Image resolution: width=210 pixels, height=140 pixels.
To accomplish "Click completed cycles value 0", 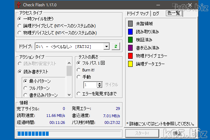I will click(64, 108).
